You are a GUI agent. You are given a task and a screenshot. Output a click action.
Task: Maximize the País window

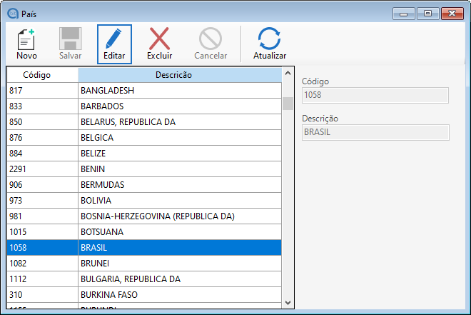427,14
